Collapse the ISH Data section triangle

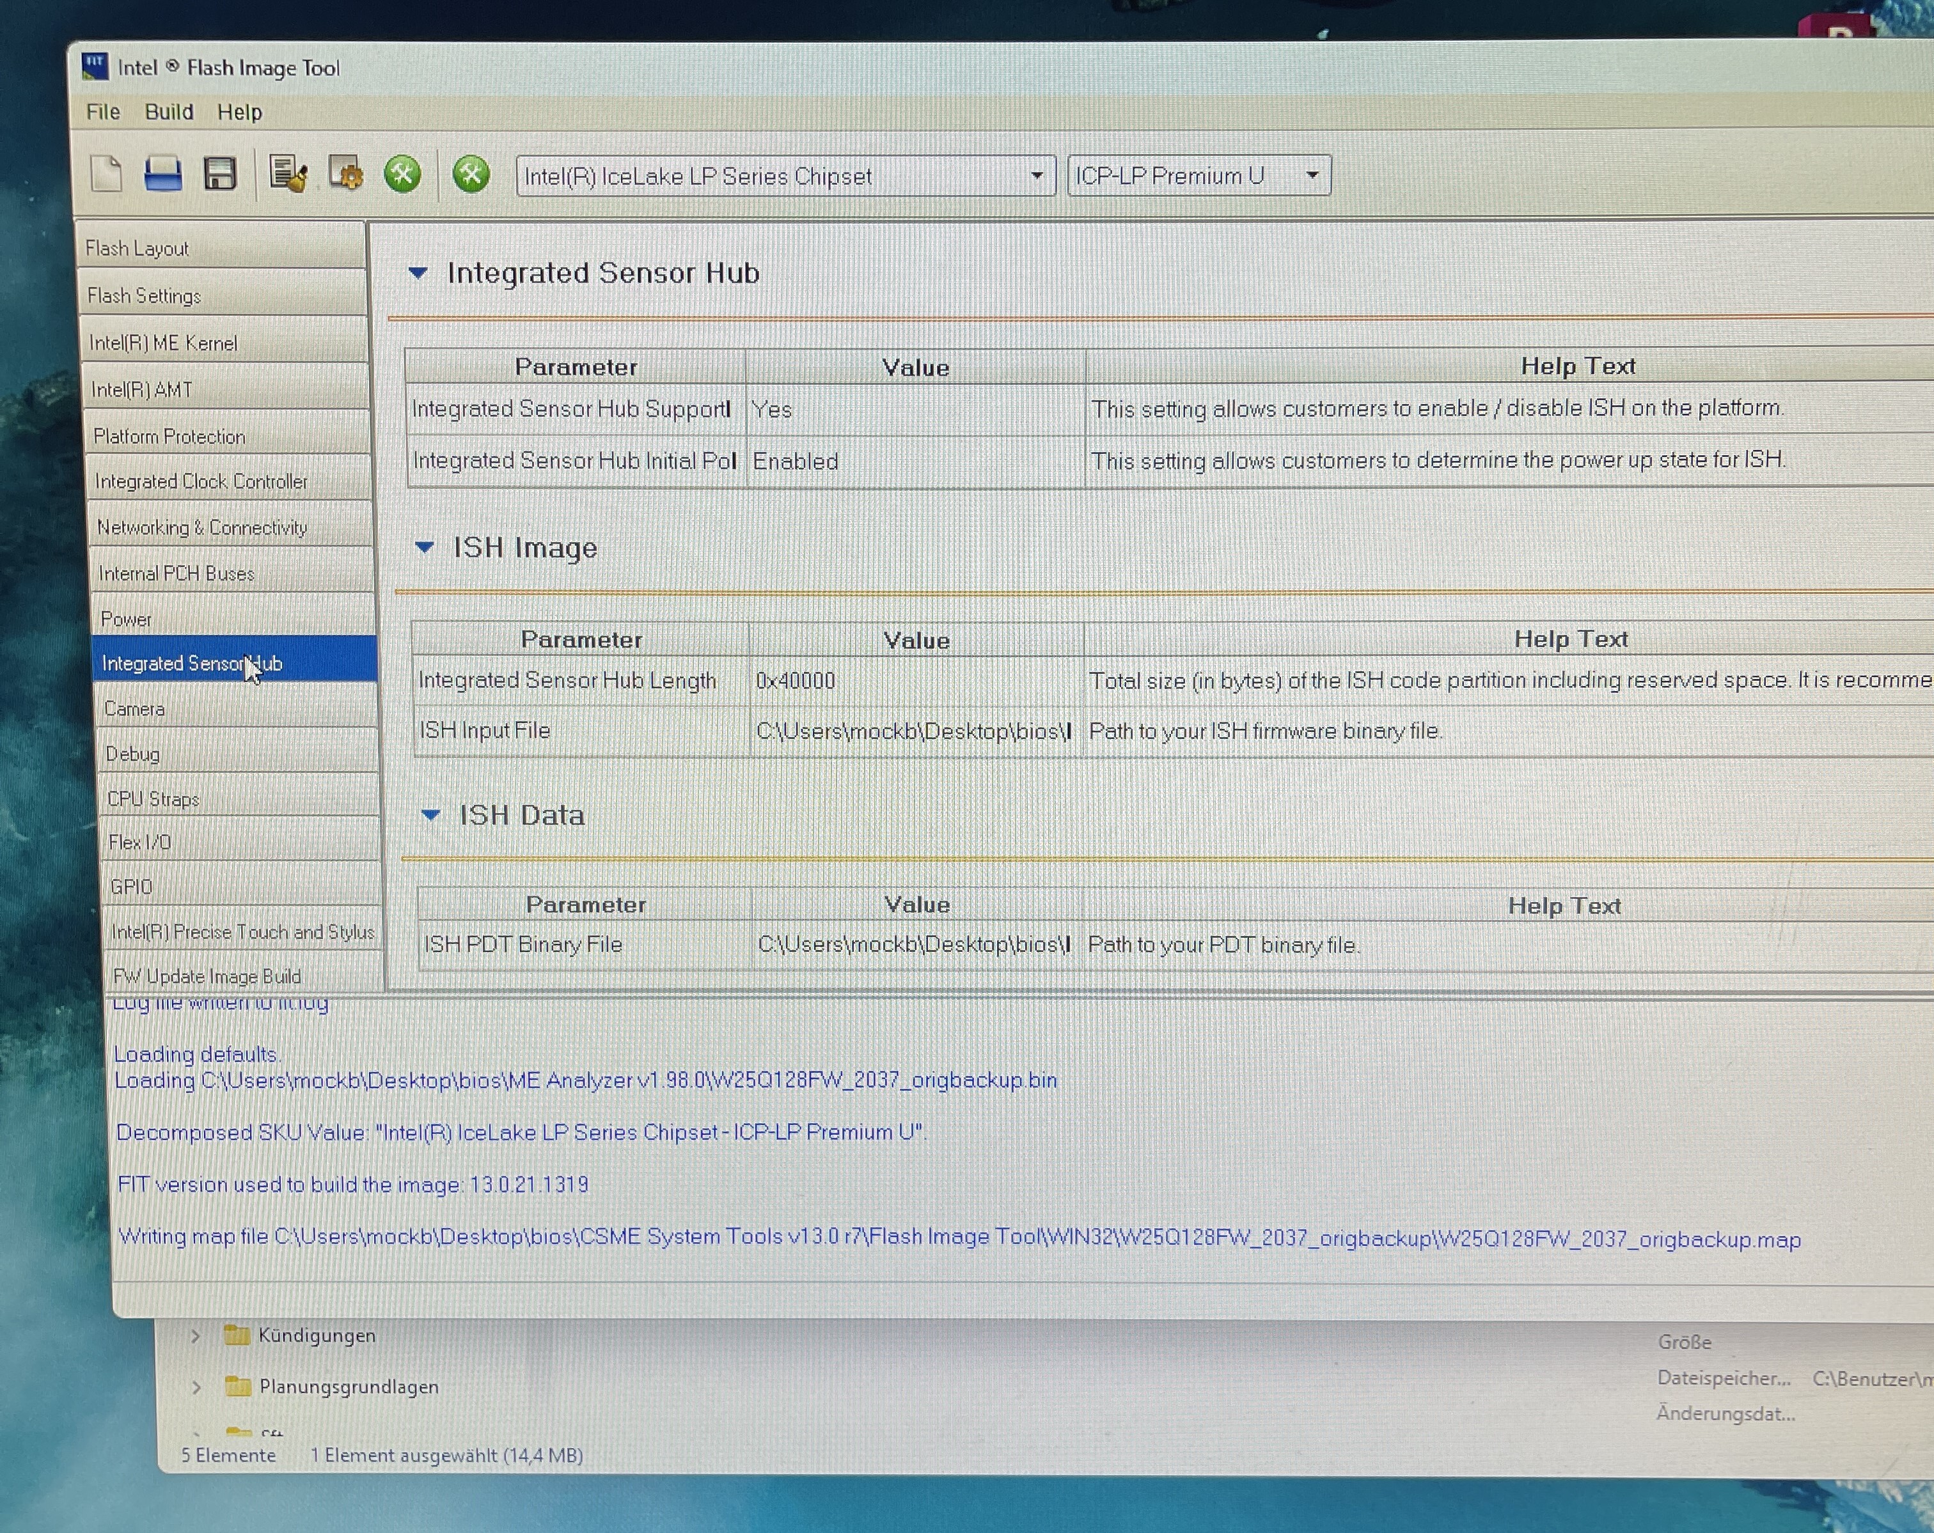[x=430, y=815]
